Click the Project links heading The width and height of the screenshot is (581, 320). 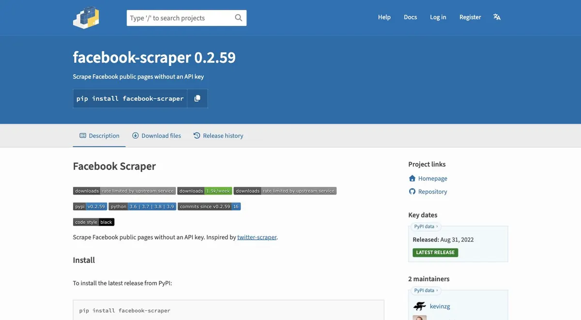point(427,164)
